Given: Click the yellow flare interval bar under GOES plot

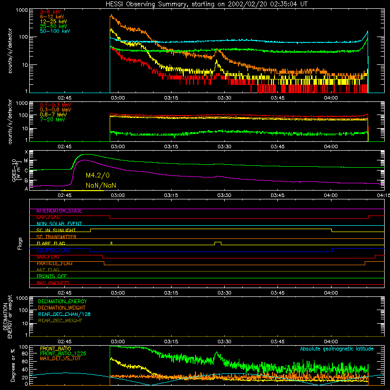Looking at the screenshot, I should coord(82,191).
